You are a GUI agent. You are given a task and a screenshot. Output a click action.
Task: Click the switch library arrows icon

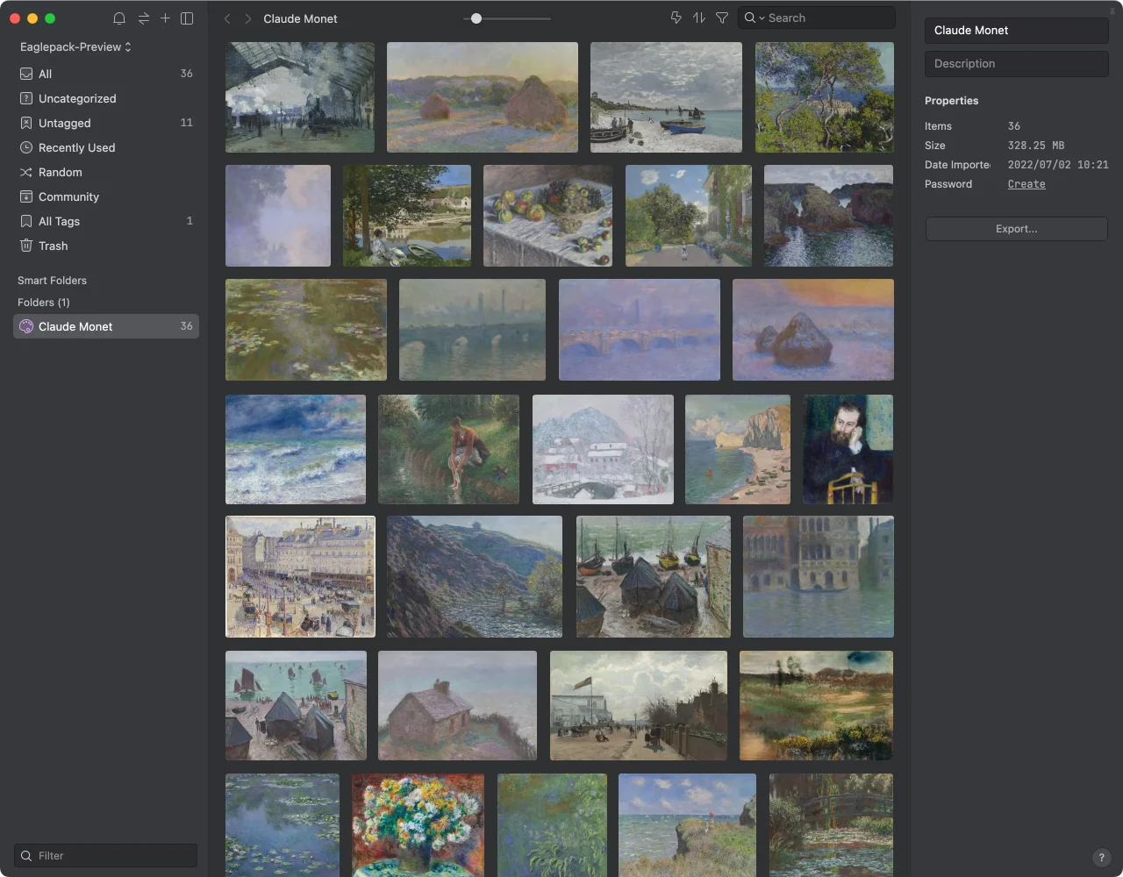[143, 18]
